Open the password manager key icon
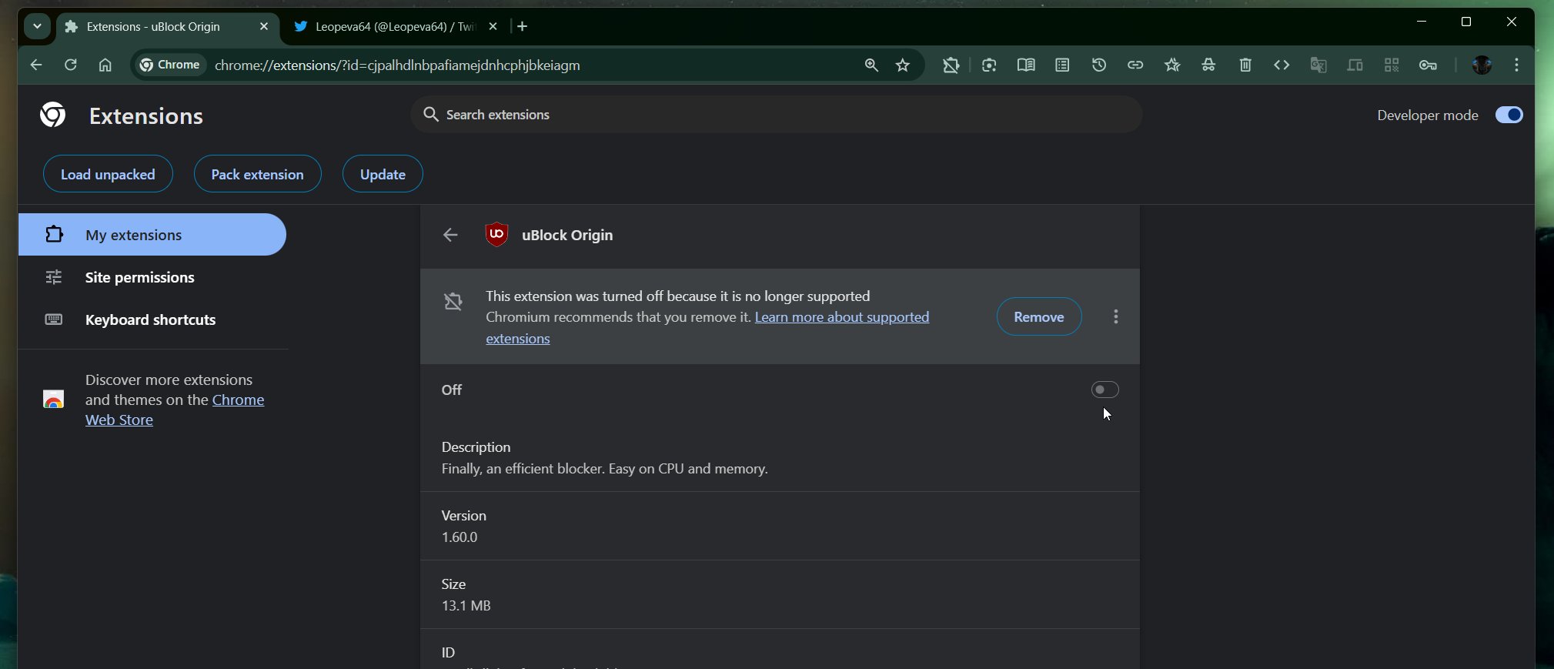 click(1428, 65)
